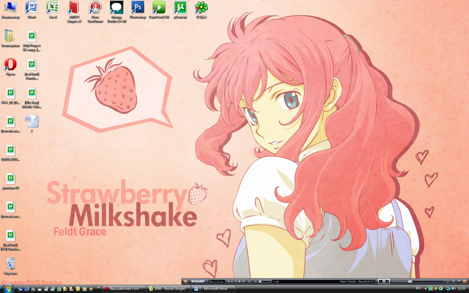
Task: Open Nero StartSmart shortcut
Action: (95, 12)
